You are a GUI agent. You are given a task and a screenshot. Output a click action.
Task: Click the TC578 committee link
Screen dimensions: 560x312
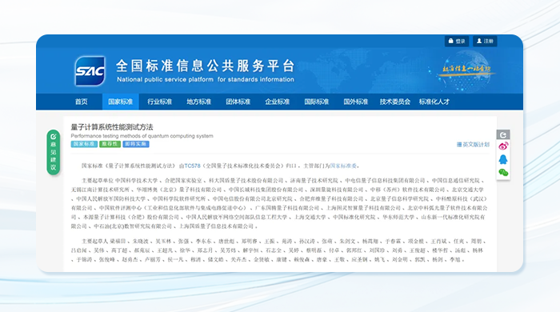(x=192, y=166)
